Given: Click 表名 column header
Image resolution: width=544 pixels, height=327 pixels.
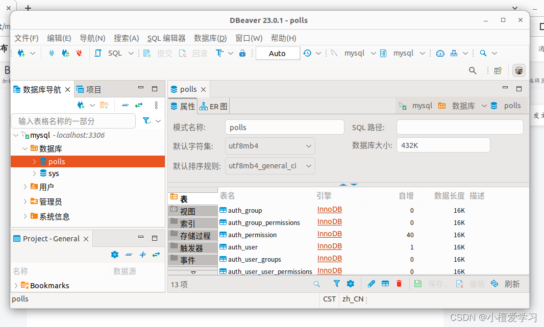Looking at the screenshot, I should click(x=227, y=196).
